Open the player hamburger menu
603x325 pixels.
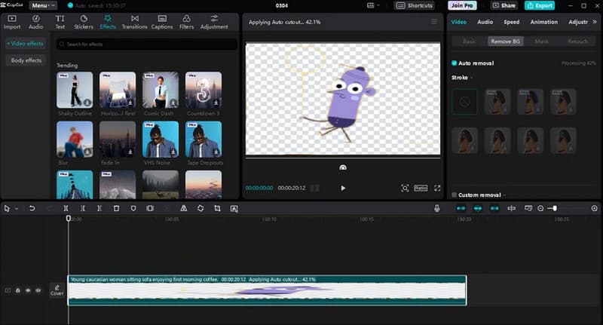(x=434, y=22)
